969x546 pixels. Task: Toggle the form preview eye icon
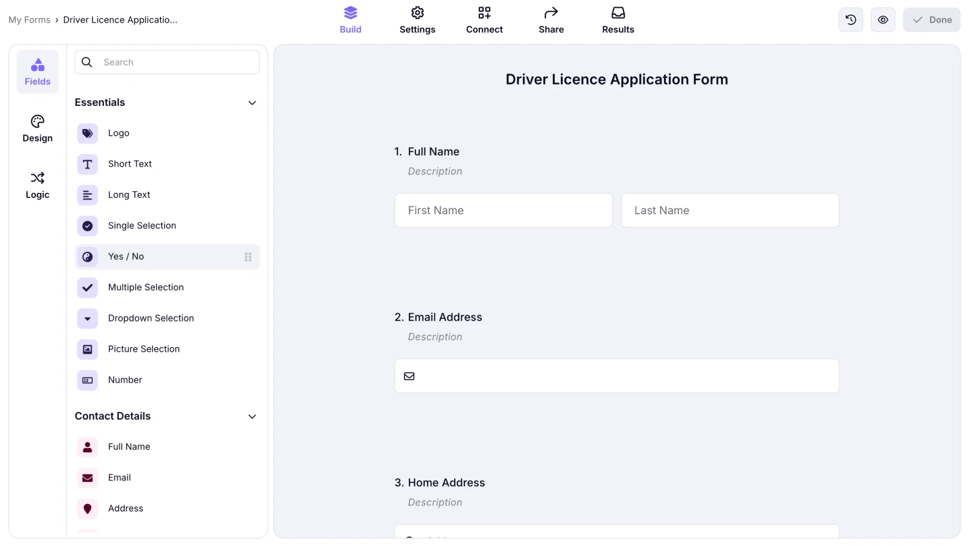coord(882,19)
